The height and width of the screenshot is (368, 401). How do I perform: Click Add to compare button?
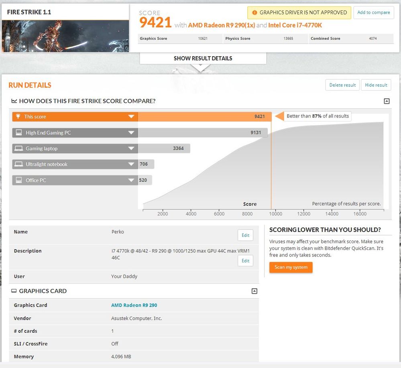tap(374, 12)
